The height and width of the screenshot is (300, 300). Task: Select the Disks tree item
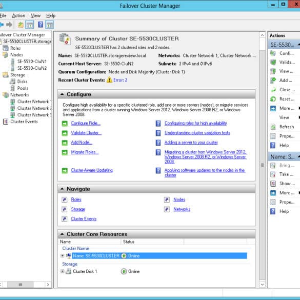tap(22, 82)
